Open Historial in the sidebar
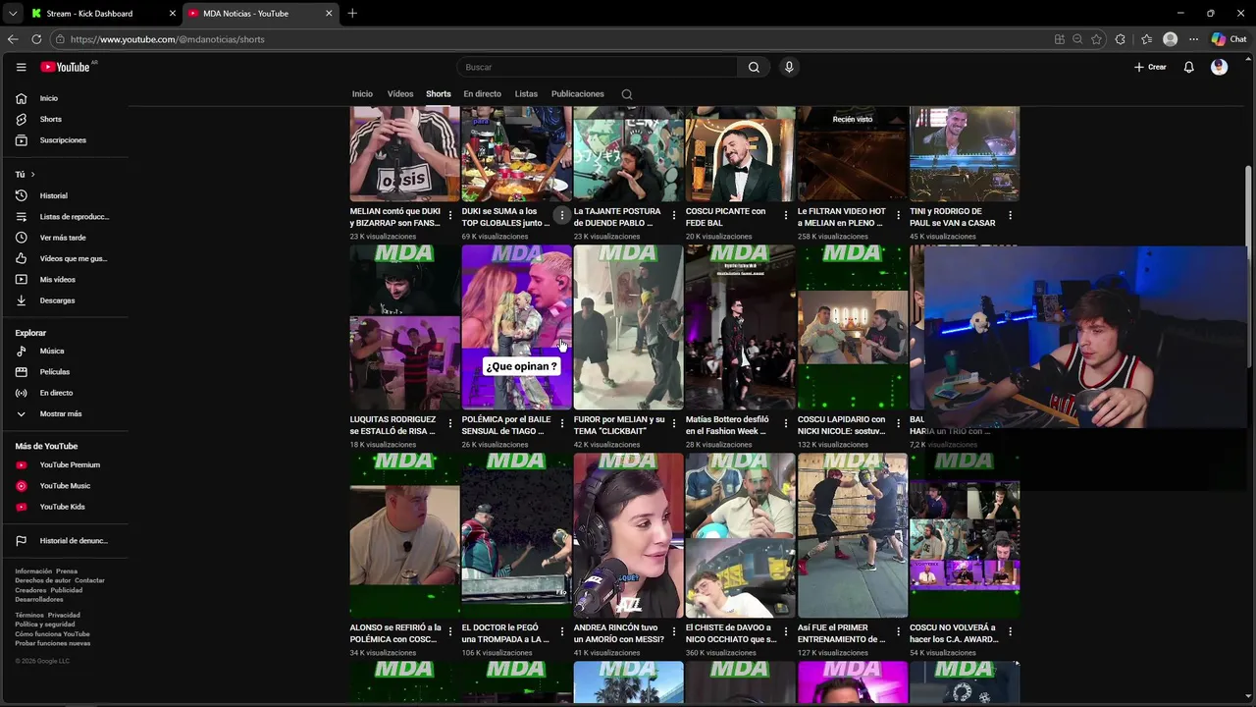1256x707 pixels. point(64,195)
